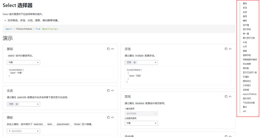Show source code of 禁用 demo

(x=230, y=97)
